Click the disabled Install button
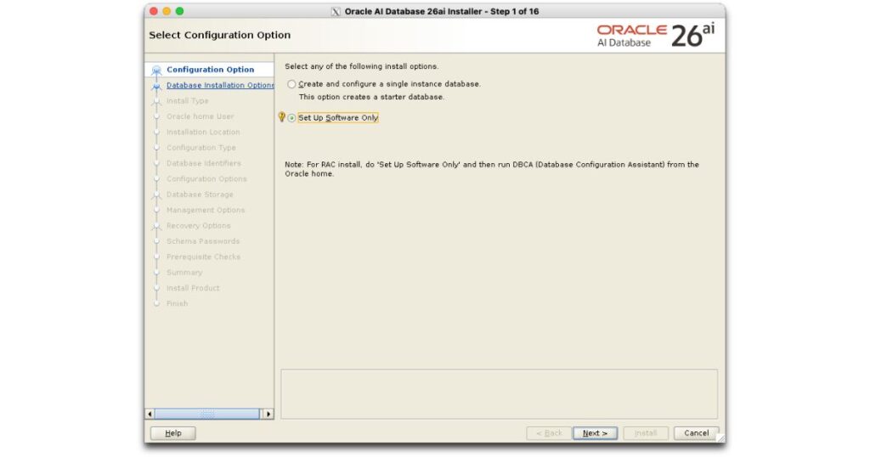 [646, 433]
